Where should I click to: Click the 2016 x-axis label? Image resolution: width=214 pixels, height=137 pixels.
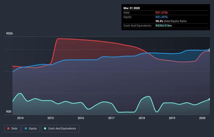(x=81, y=118)
